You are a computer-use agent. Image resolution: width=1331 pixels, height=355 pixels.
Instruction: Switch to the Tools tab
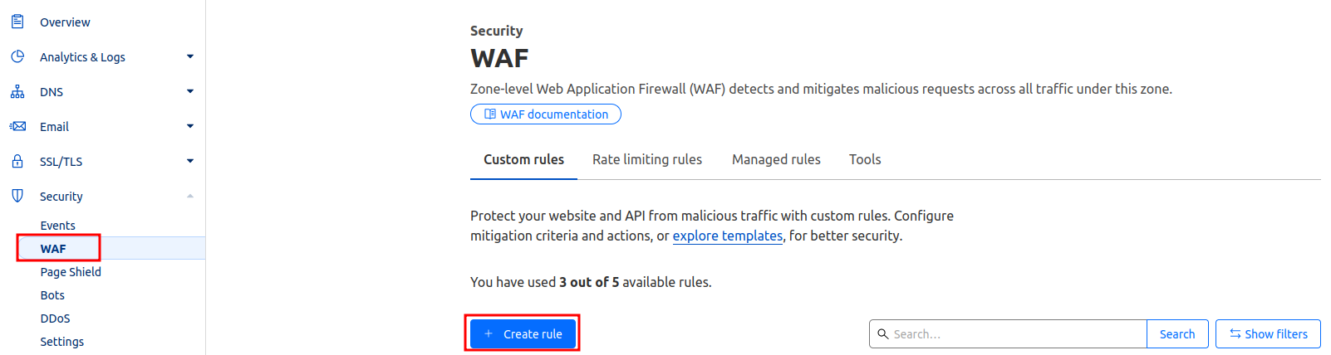(x=865, y=159)
